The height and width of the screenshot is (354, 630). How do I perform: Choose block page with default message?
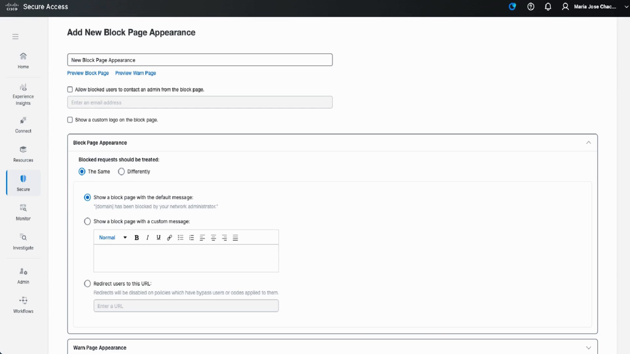(x=87, y=197)
